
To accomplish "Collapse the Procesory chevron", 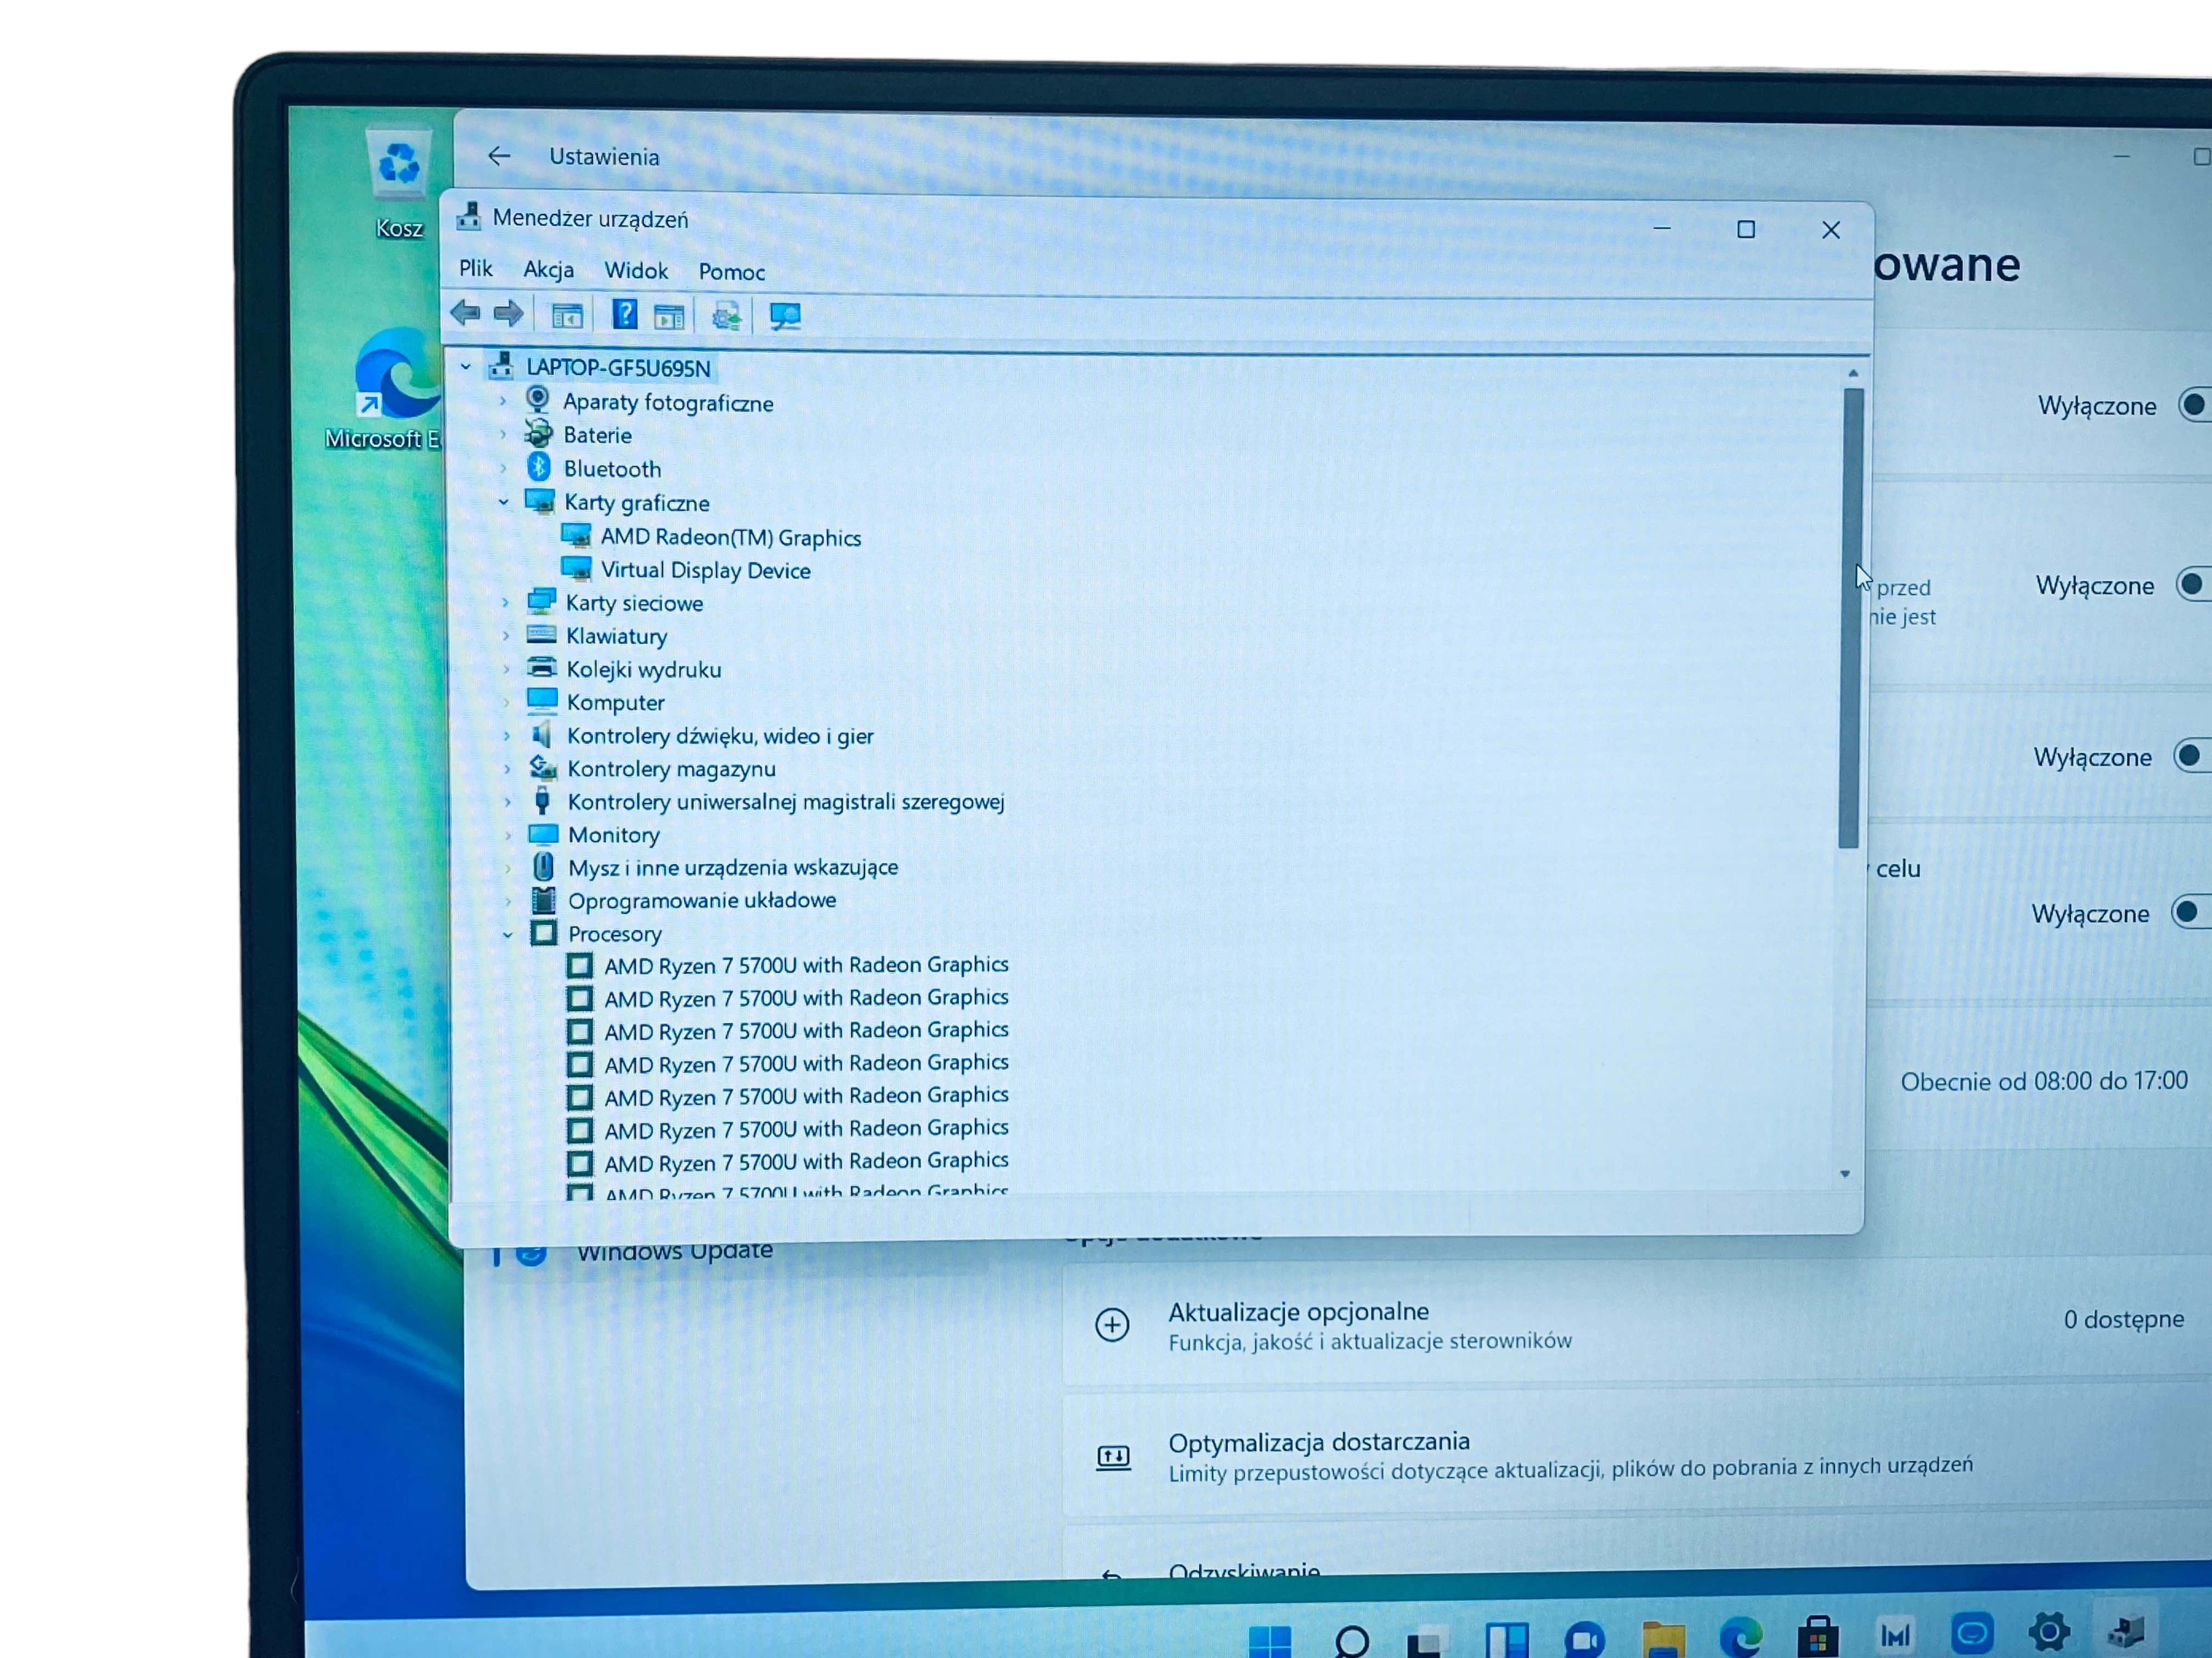I will 508,934.
